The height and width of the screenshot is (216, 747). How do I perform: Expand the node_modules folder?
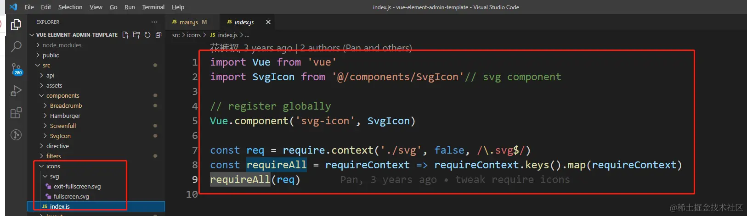click(62, 45)
